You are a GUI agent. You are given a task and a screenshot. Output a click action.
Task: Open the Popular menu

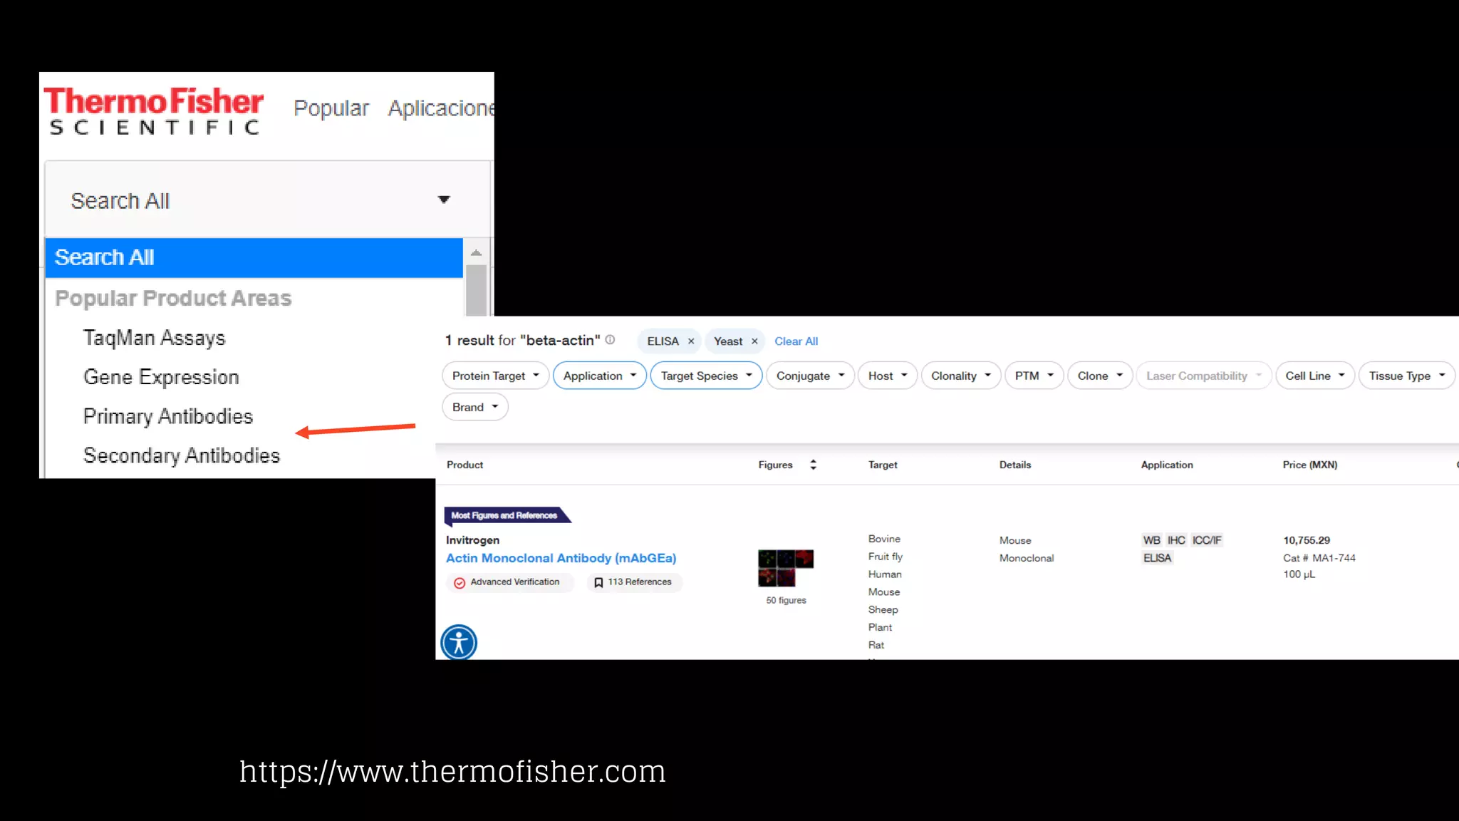(331, 108)
